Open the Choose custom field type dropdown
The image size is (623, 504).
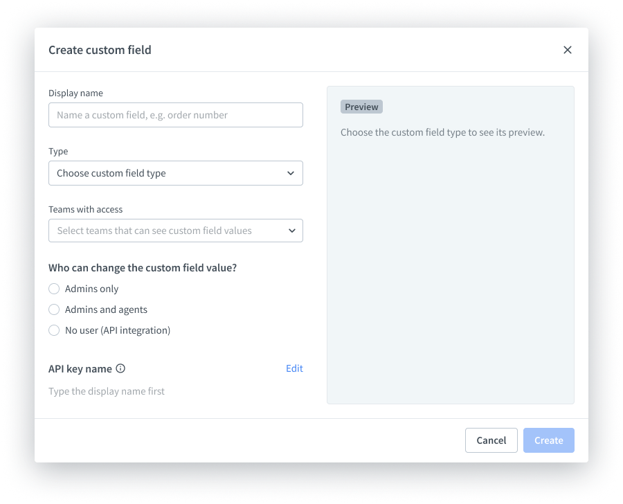click(x=175, y=173)
